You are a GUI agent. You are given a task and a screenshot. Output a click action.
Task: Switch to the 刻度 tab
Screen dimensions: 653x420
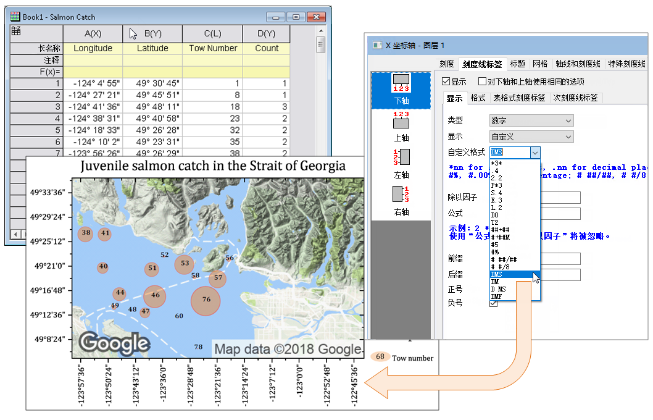446,64
